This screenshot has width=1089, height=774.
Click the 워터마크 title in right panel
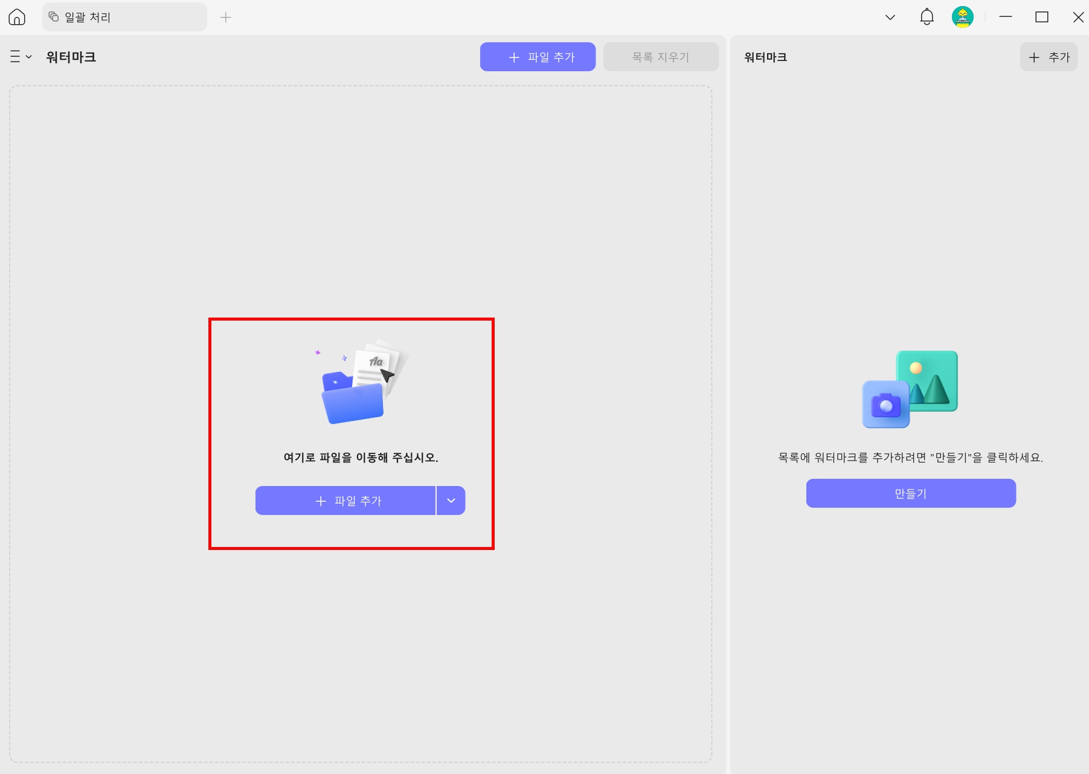766,57
